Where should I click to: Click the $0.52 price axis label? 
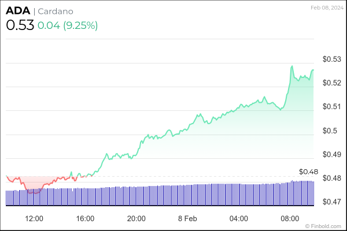(x=331, y=83)
